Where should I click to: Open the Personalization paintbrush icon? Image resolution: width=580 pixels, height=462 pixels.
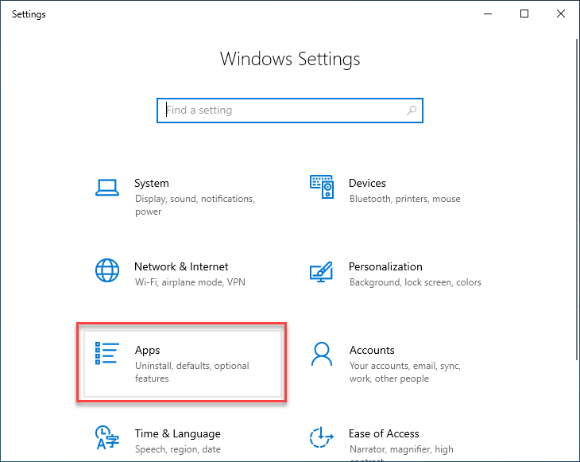pyautogui.click(x=321, y=272)
